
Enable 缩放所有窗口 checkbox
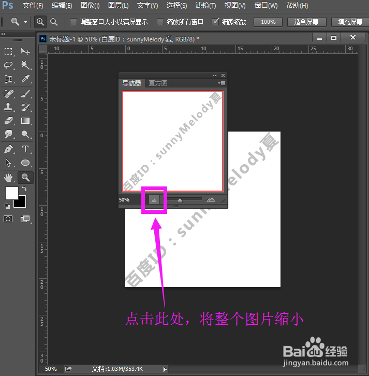[x=160, y=22]
